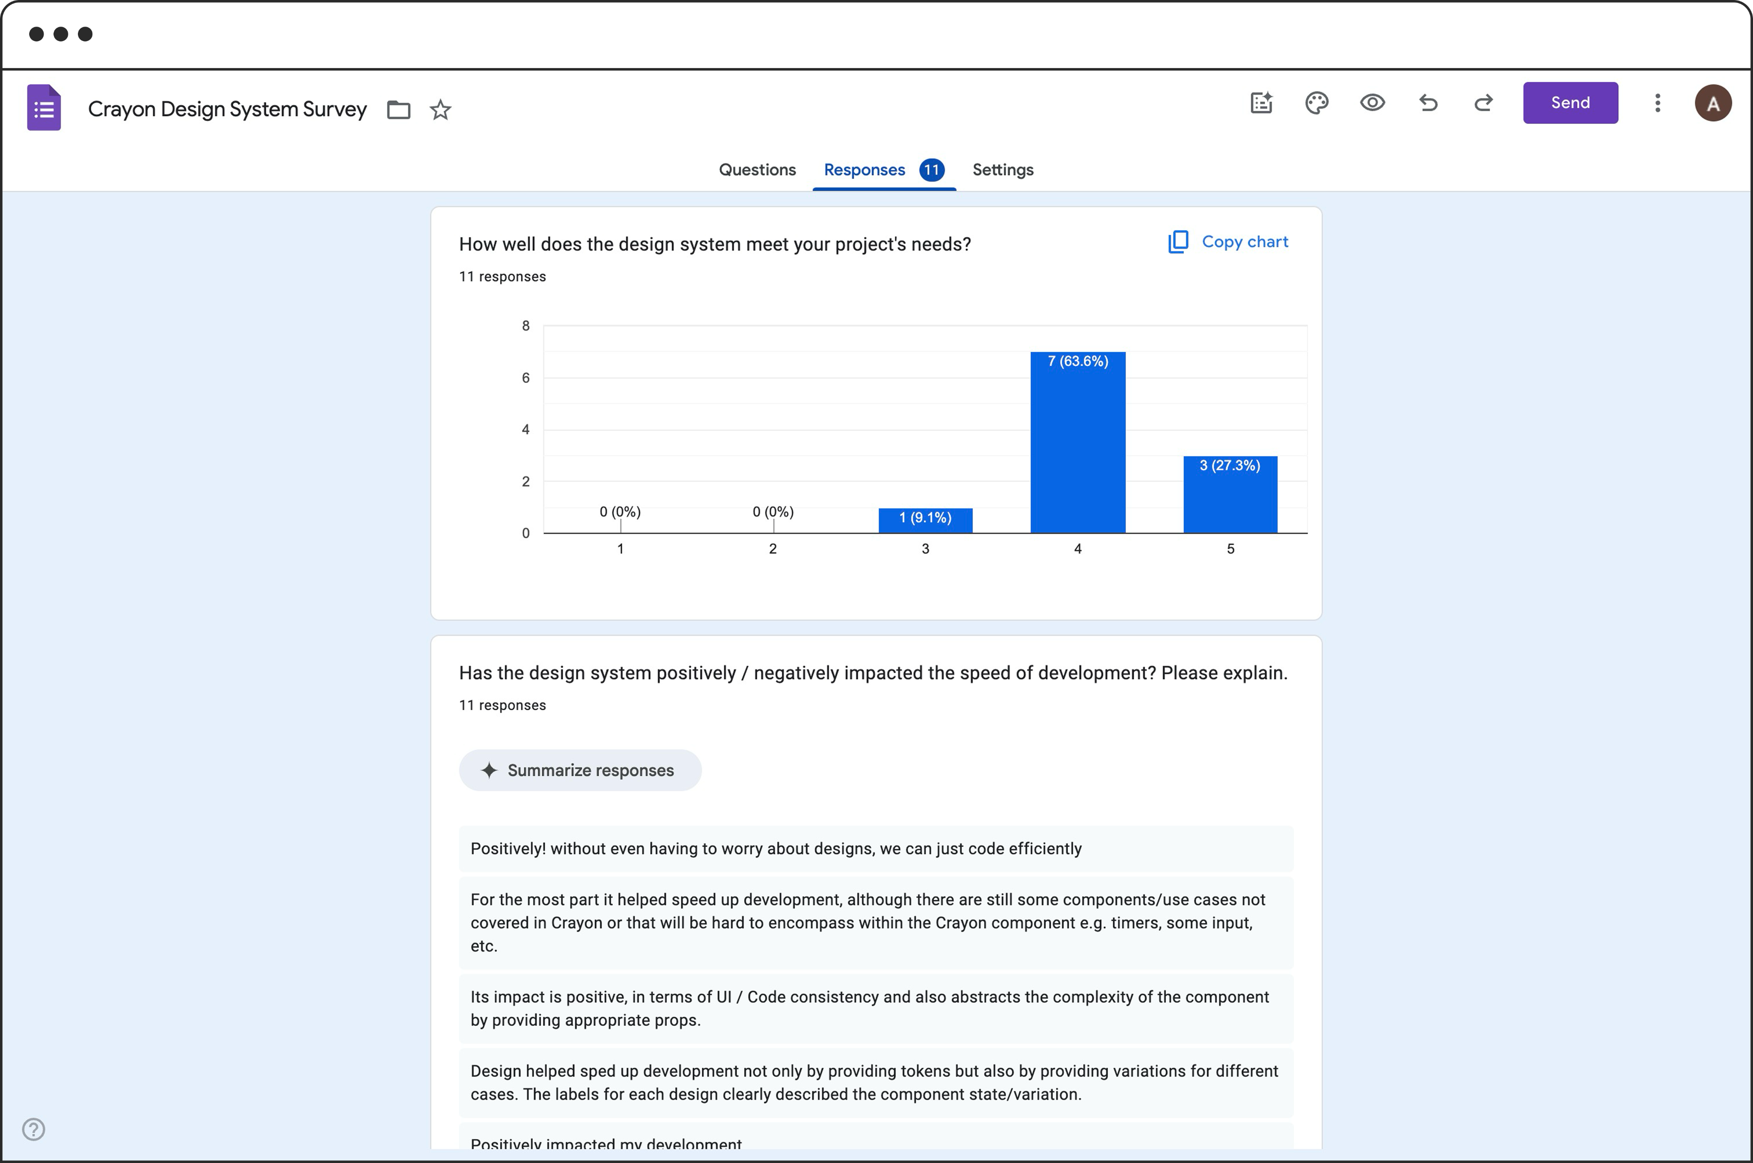Click the x-axis label 5
The width and height of the screenshot is (1753, 1163).
pos(1230,549)
